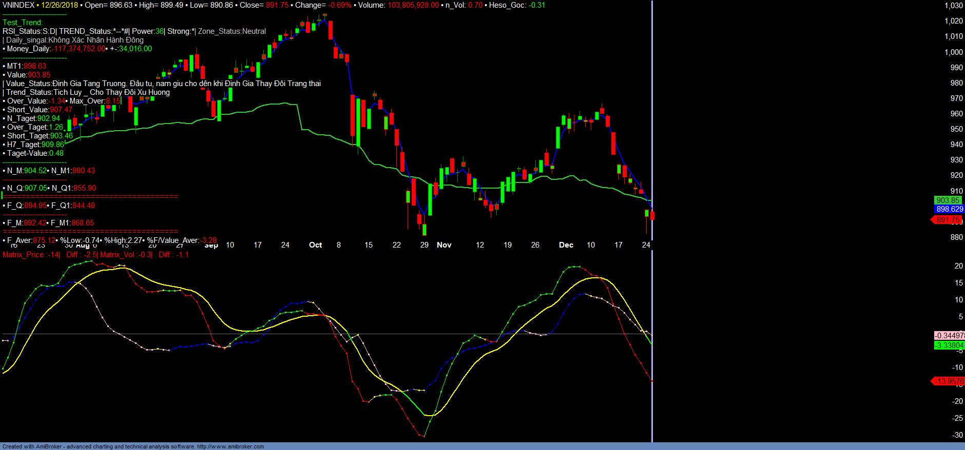Click the Nov label on the date axis

pyautogui.click(x=444, y=245)
